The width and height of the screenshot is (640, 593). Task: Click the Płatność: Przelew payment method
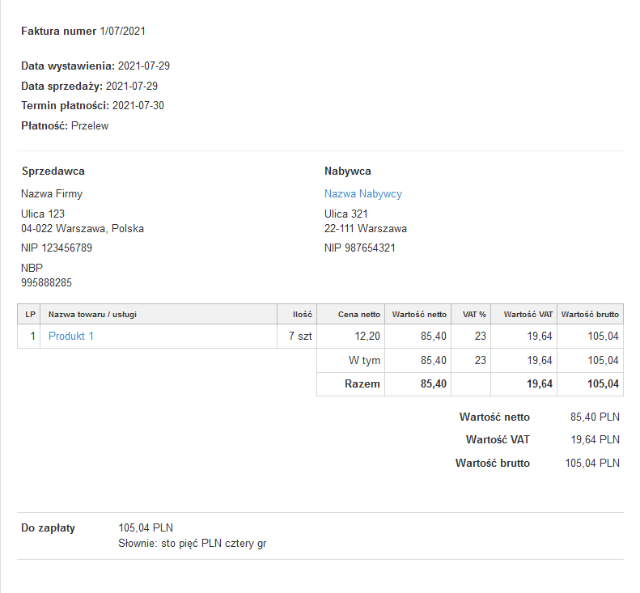click(x=65, y=126)
